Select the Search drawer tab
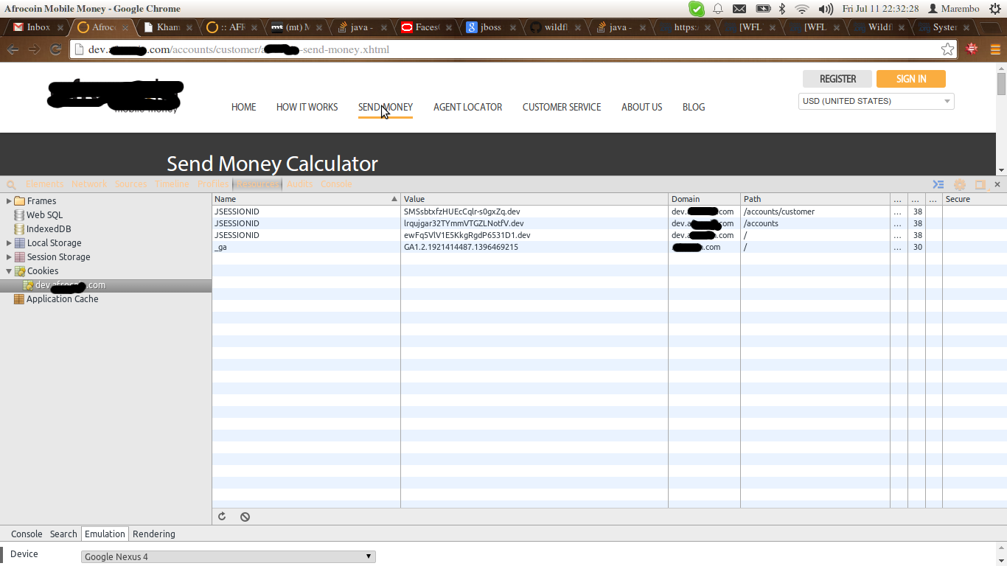1007x566 pixels. tap(63, 534)
